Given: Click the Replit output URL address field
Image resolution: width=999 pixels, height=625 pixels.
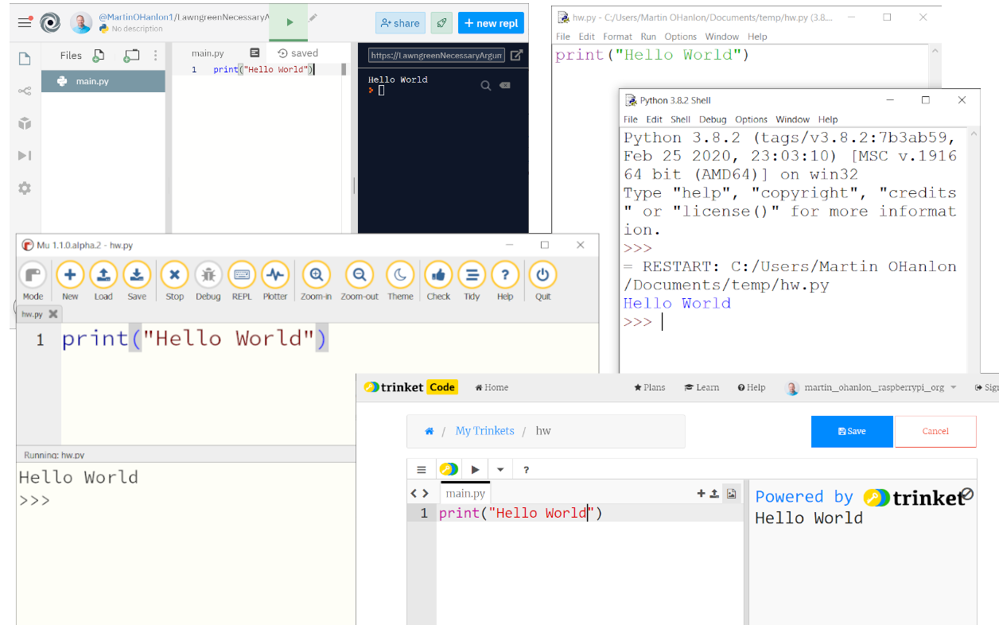Looking at the screenshot, I should point(437,56).
